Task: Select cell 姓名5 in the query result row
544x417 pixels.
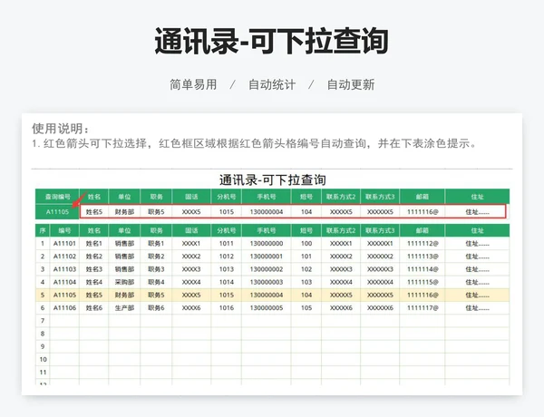Action: [94, 211]
